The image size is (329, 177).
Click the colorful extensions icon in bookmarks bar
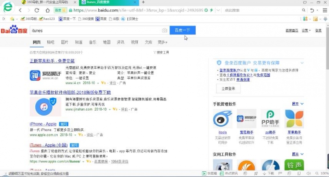tap(305, 19)
